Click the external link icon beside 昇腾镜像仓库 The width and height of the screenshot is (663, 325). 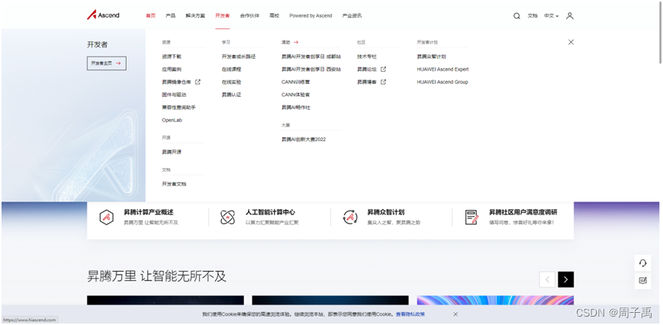[198, 82]
